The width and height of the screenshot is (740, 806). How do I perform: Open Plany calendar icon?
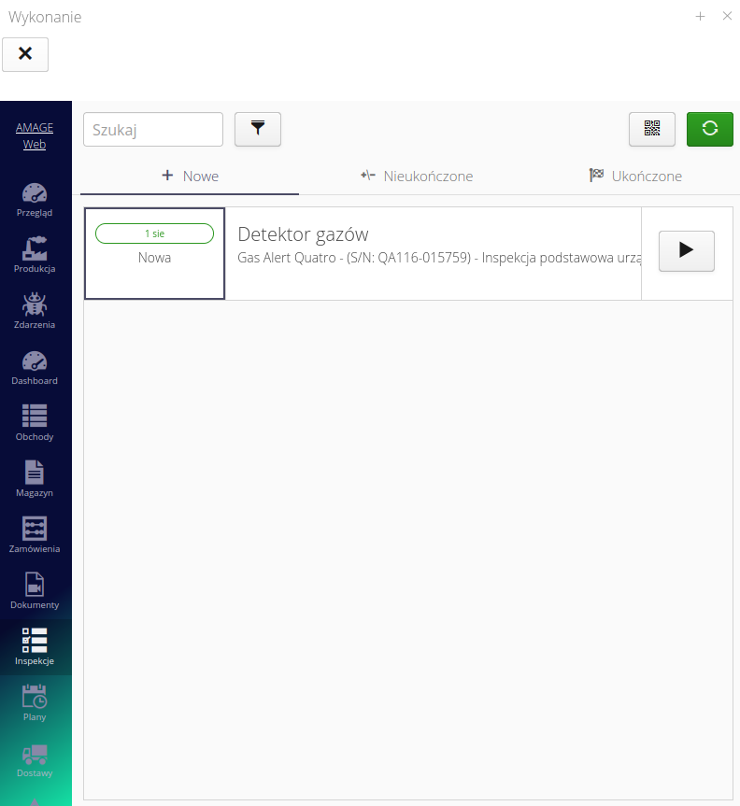35,703
